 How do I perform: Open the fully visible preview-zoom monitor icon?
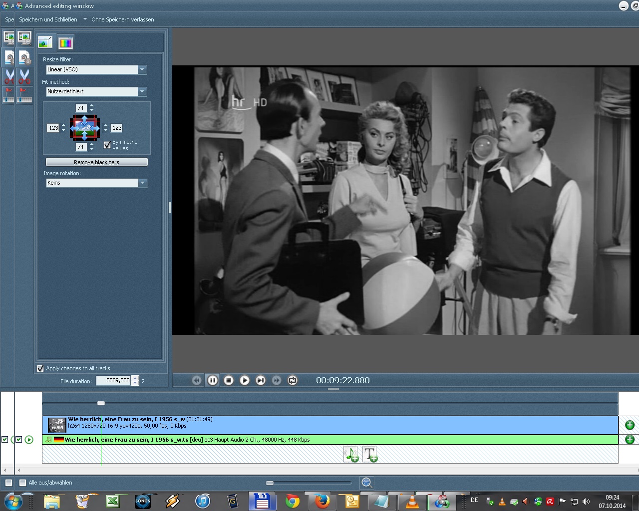pyautogui.click(x=24, y=37)
